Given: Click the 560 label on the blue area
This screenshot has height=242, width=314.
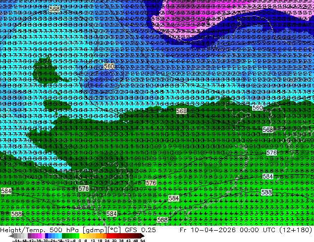Looking at the screenshot, I should (x=109, y=66).
